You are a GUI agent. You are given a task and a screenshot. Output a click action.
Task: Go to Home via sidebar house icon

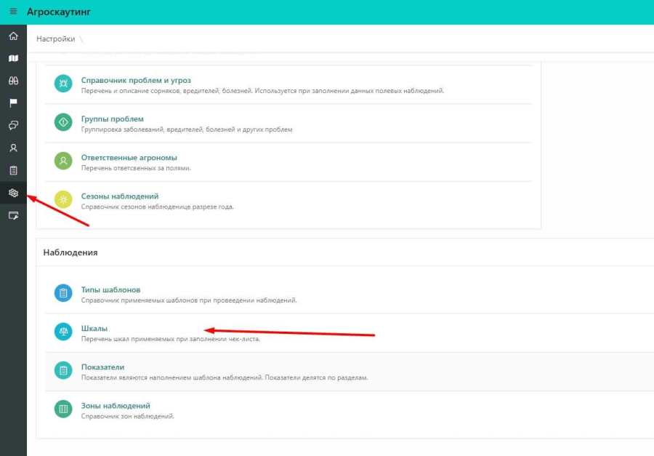pos(13,36)
